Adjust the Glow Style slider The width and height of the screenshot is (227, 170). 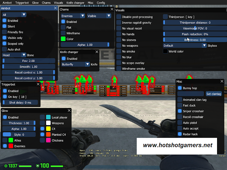coord(19,135)
